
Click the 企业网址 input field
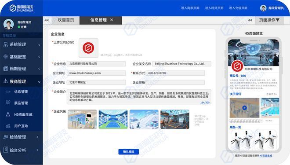point(96,73)
